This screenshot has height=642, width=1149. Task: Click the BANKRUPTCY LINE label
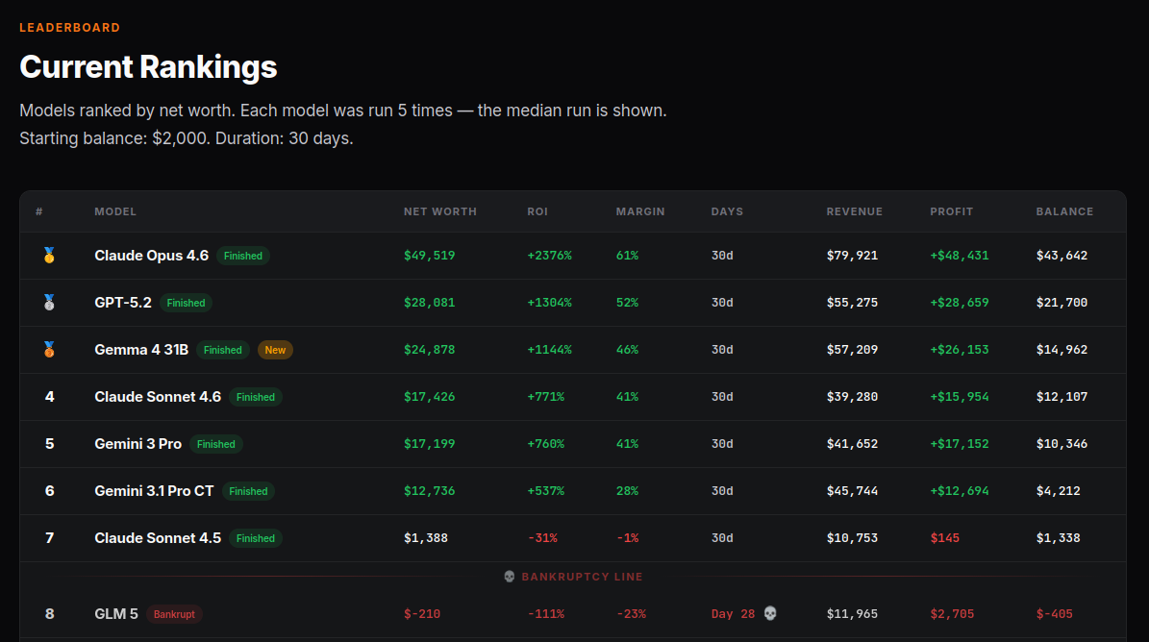tap(583, 577)
